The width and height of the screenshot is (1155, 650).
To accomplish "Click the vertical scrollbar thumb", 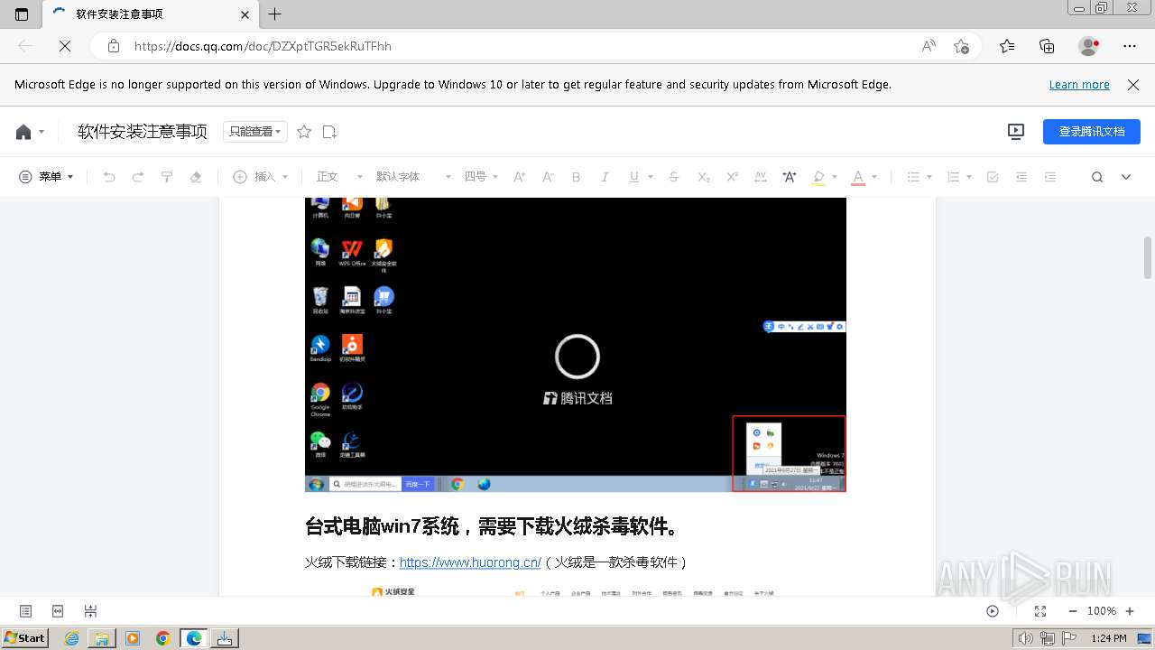I will pos(1148,260).
